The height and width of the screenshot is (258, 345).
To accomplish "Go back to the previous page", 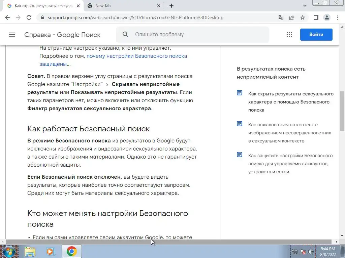I will pos(7,17).
